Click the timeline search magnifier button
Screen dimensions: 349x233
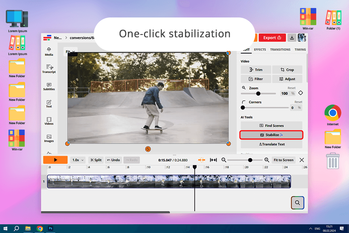(x=297, y=203)
